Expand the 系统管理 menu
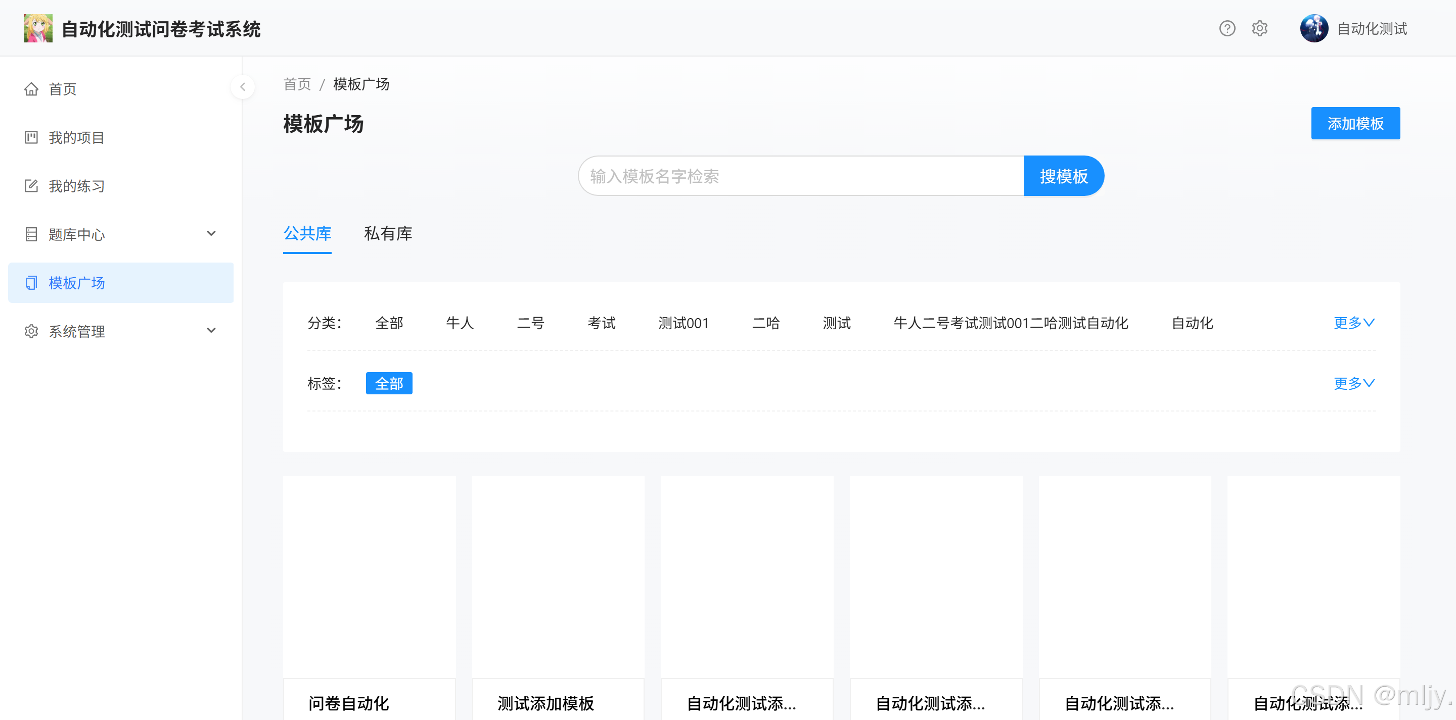Image resolution: width=1456 pixels, height=720 pixels. point(211,331)
